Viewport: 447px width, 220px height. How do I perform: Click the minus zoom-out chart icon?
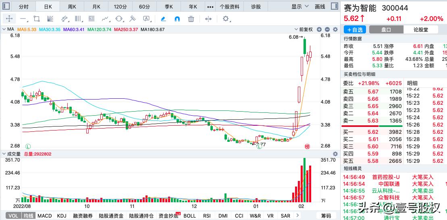[x=327, y=29]
